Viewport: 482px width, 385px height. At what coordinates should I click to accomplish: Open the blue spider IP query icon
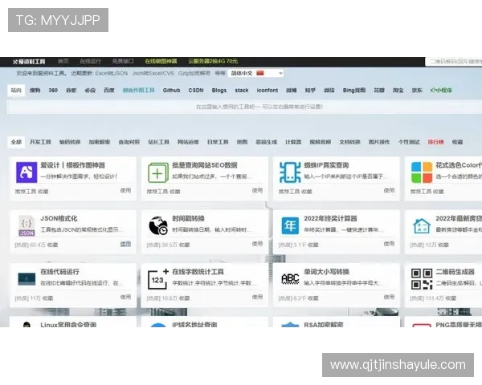pos(290,172)
